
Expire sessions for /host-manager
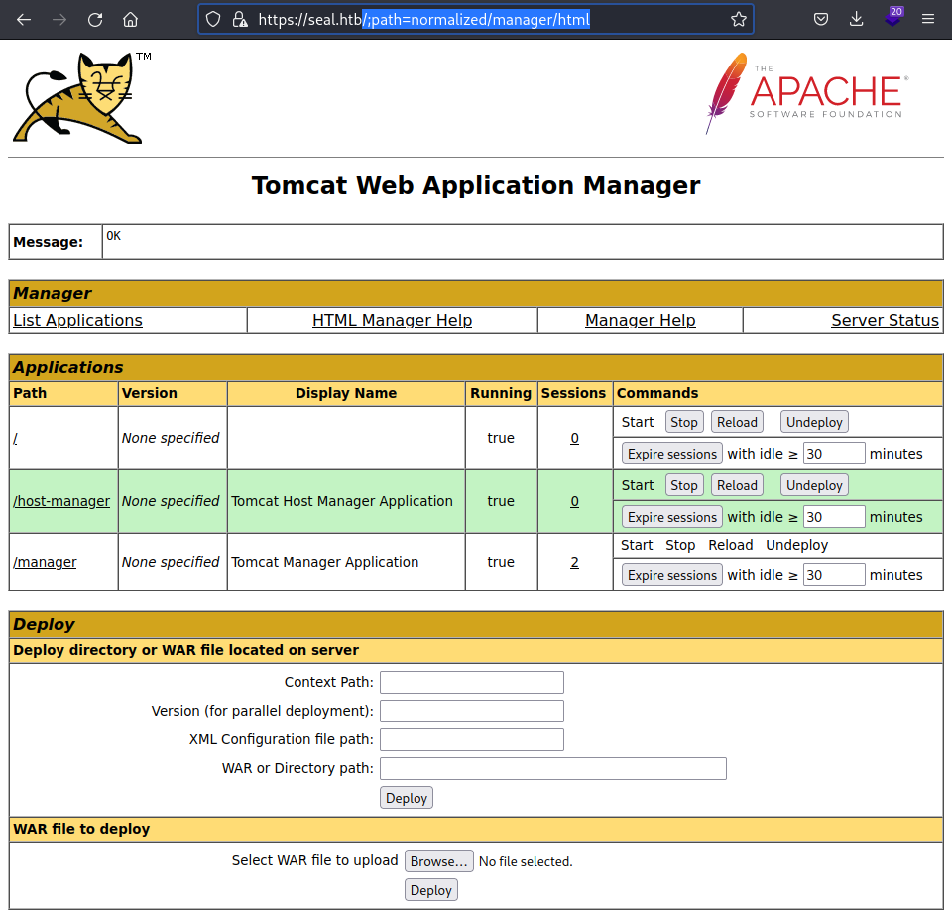672,517
